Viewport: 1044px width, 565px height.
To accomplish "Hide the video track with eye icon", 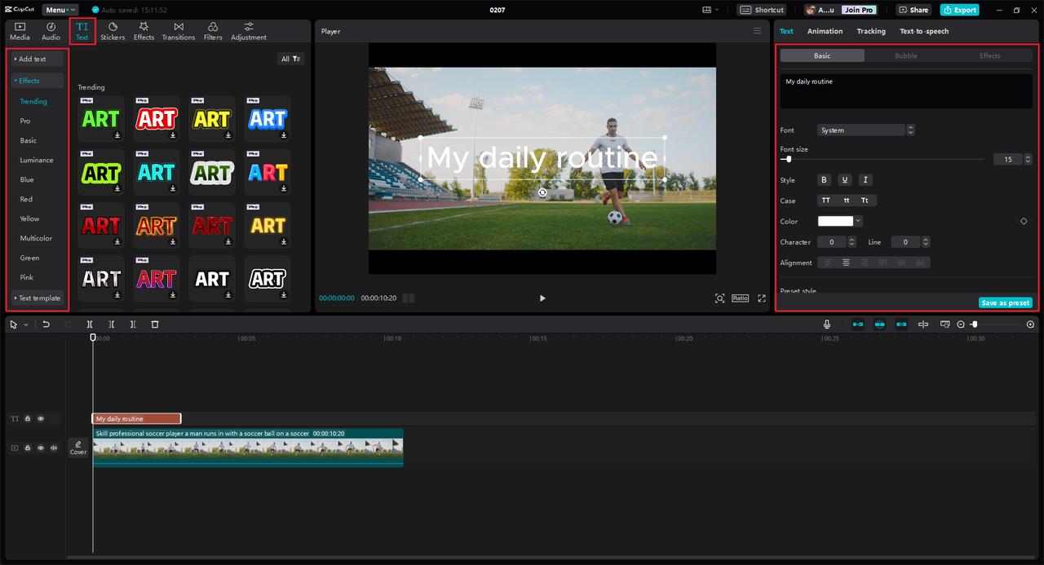I will (x=41, y=448).
